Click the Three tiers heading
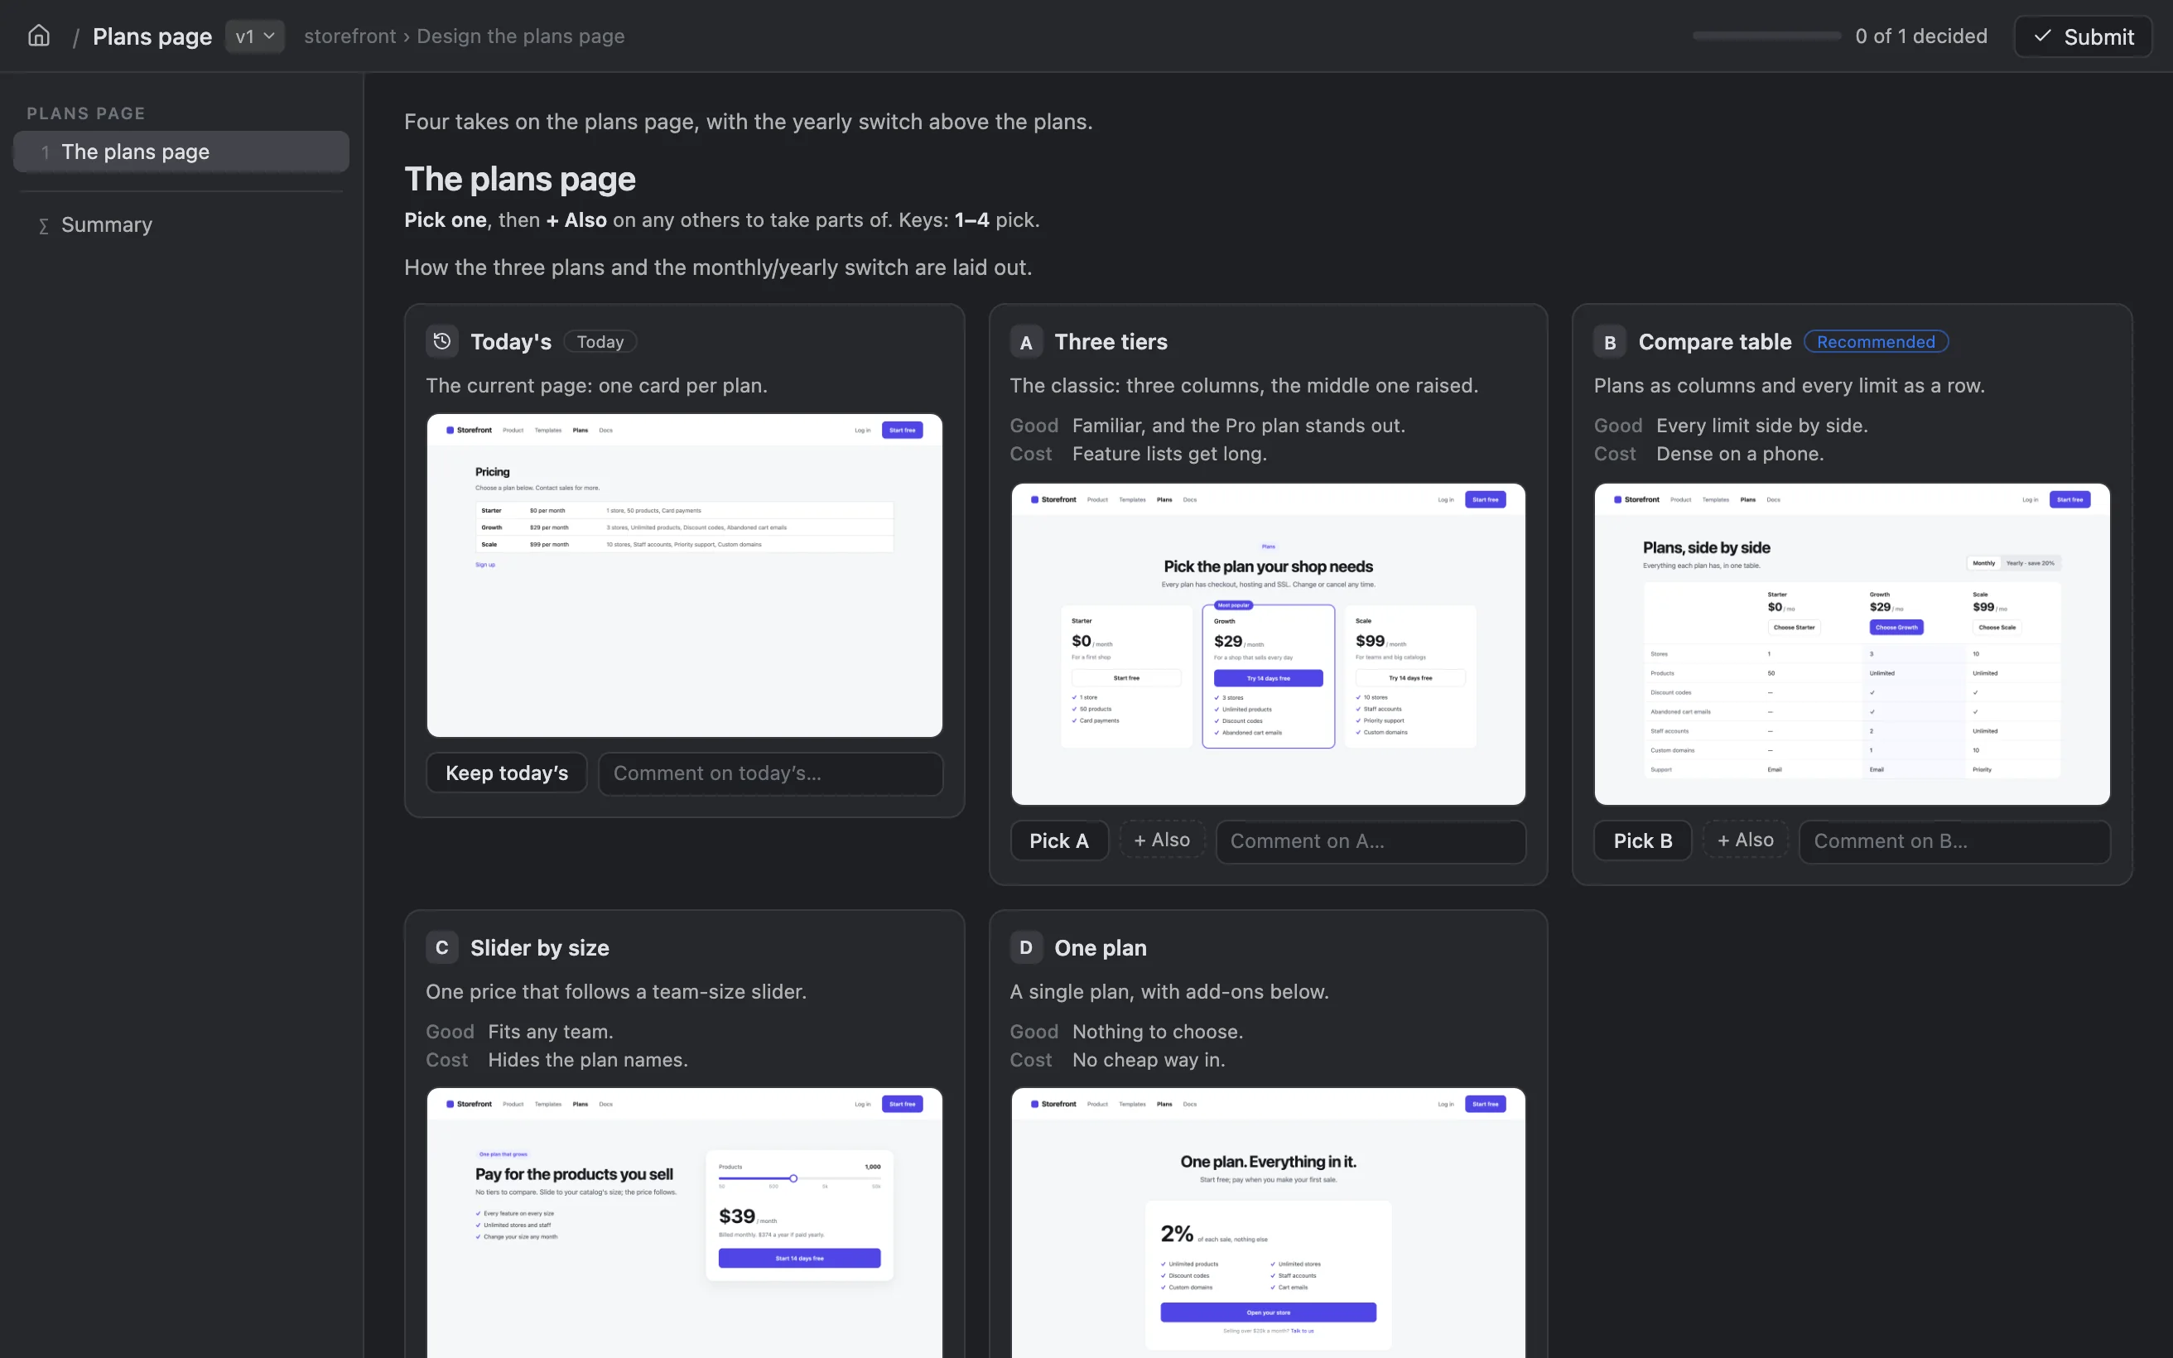 [x=1111, y=341]
